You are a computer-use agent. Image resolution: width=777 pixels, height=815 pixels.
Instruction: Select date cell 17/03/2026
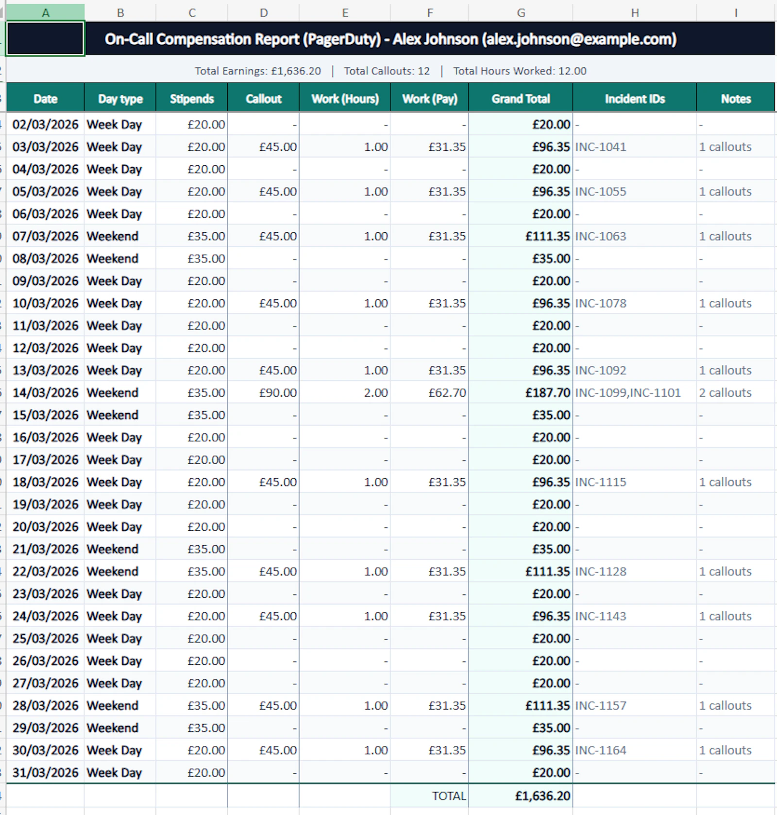point(45,460)
